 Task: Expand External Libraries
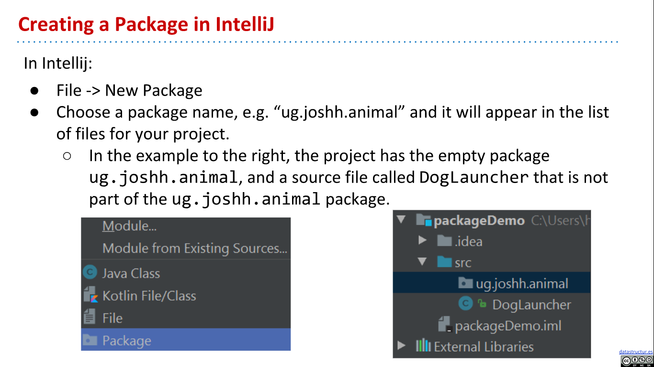tap(401, 347)
